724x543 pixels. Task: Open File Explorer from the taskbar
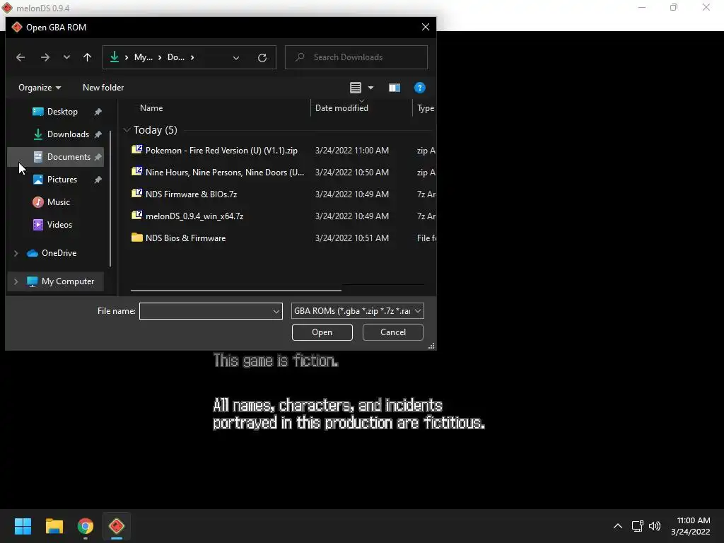click(54, 526)
